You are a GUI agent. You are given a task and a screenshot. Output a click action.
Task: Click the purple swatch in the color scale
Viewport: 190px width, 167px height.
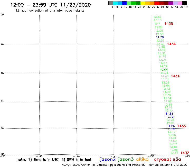tap(170, 3)
